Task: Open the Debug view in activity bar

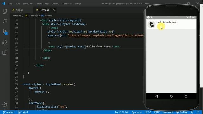Action: [x=5, y=42]
